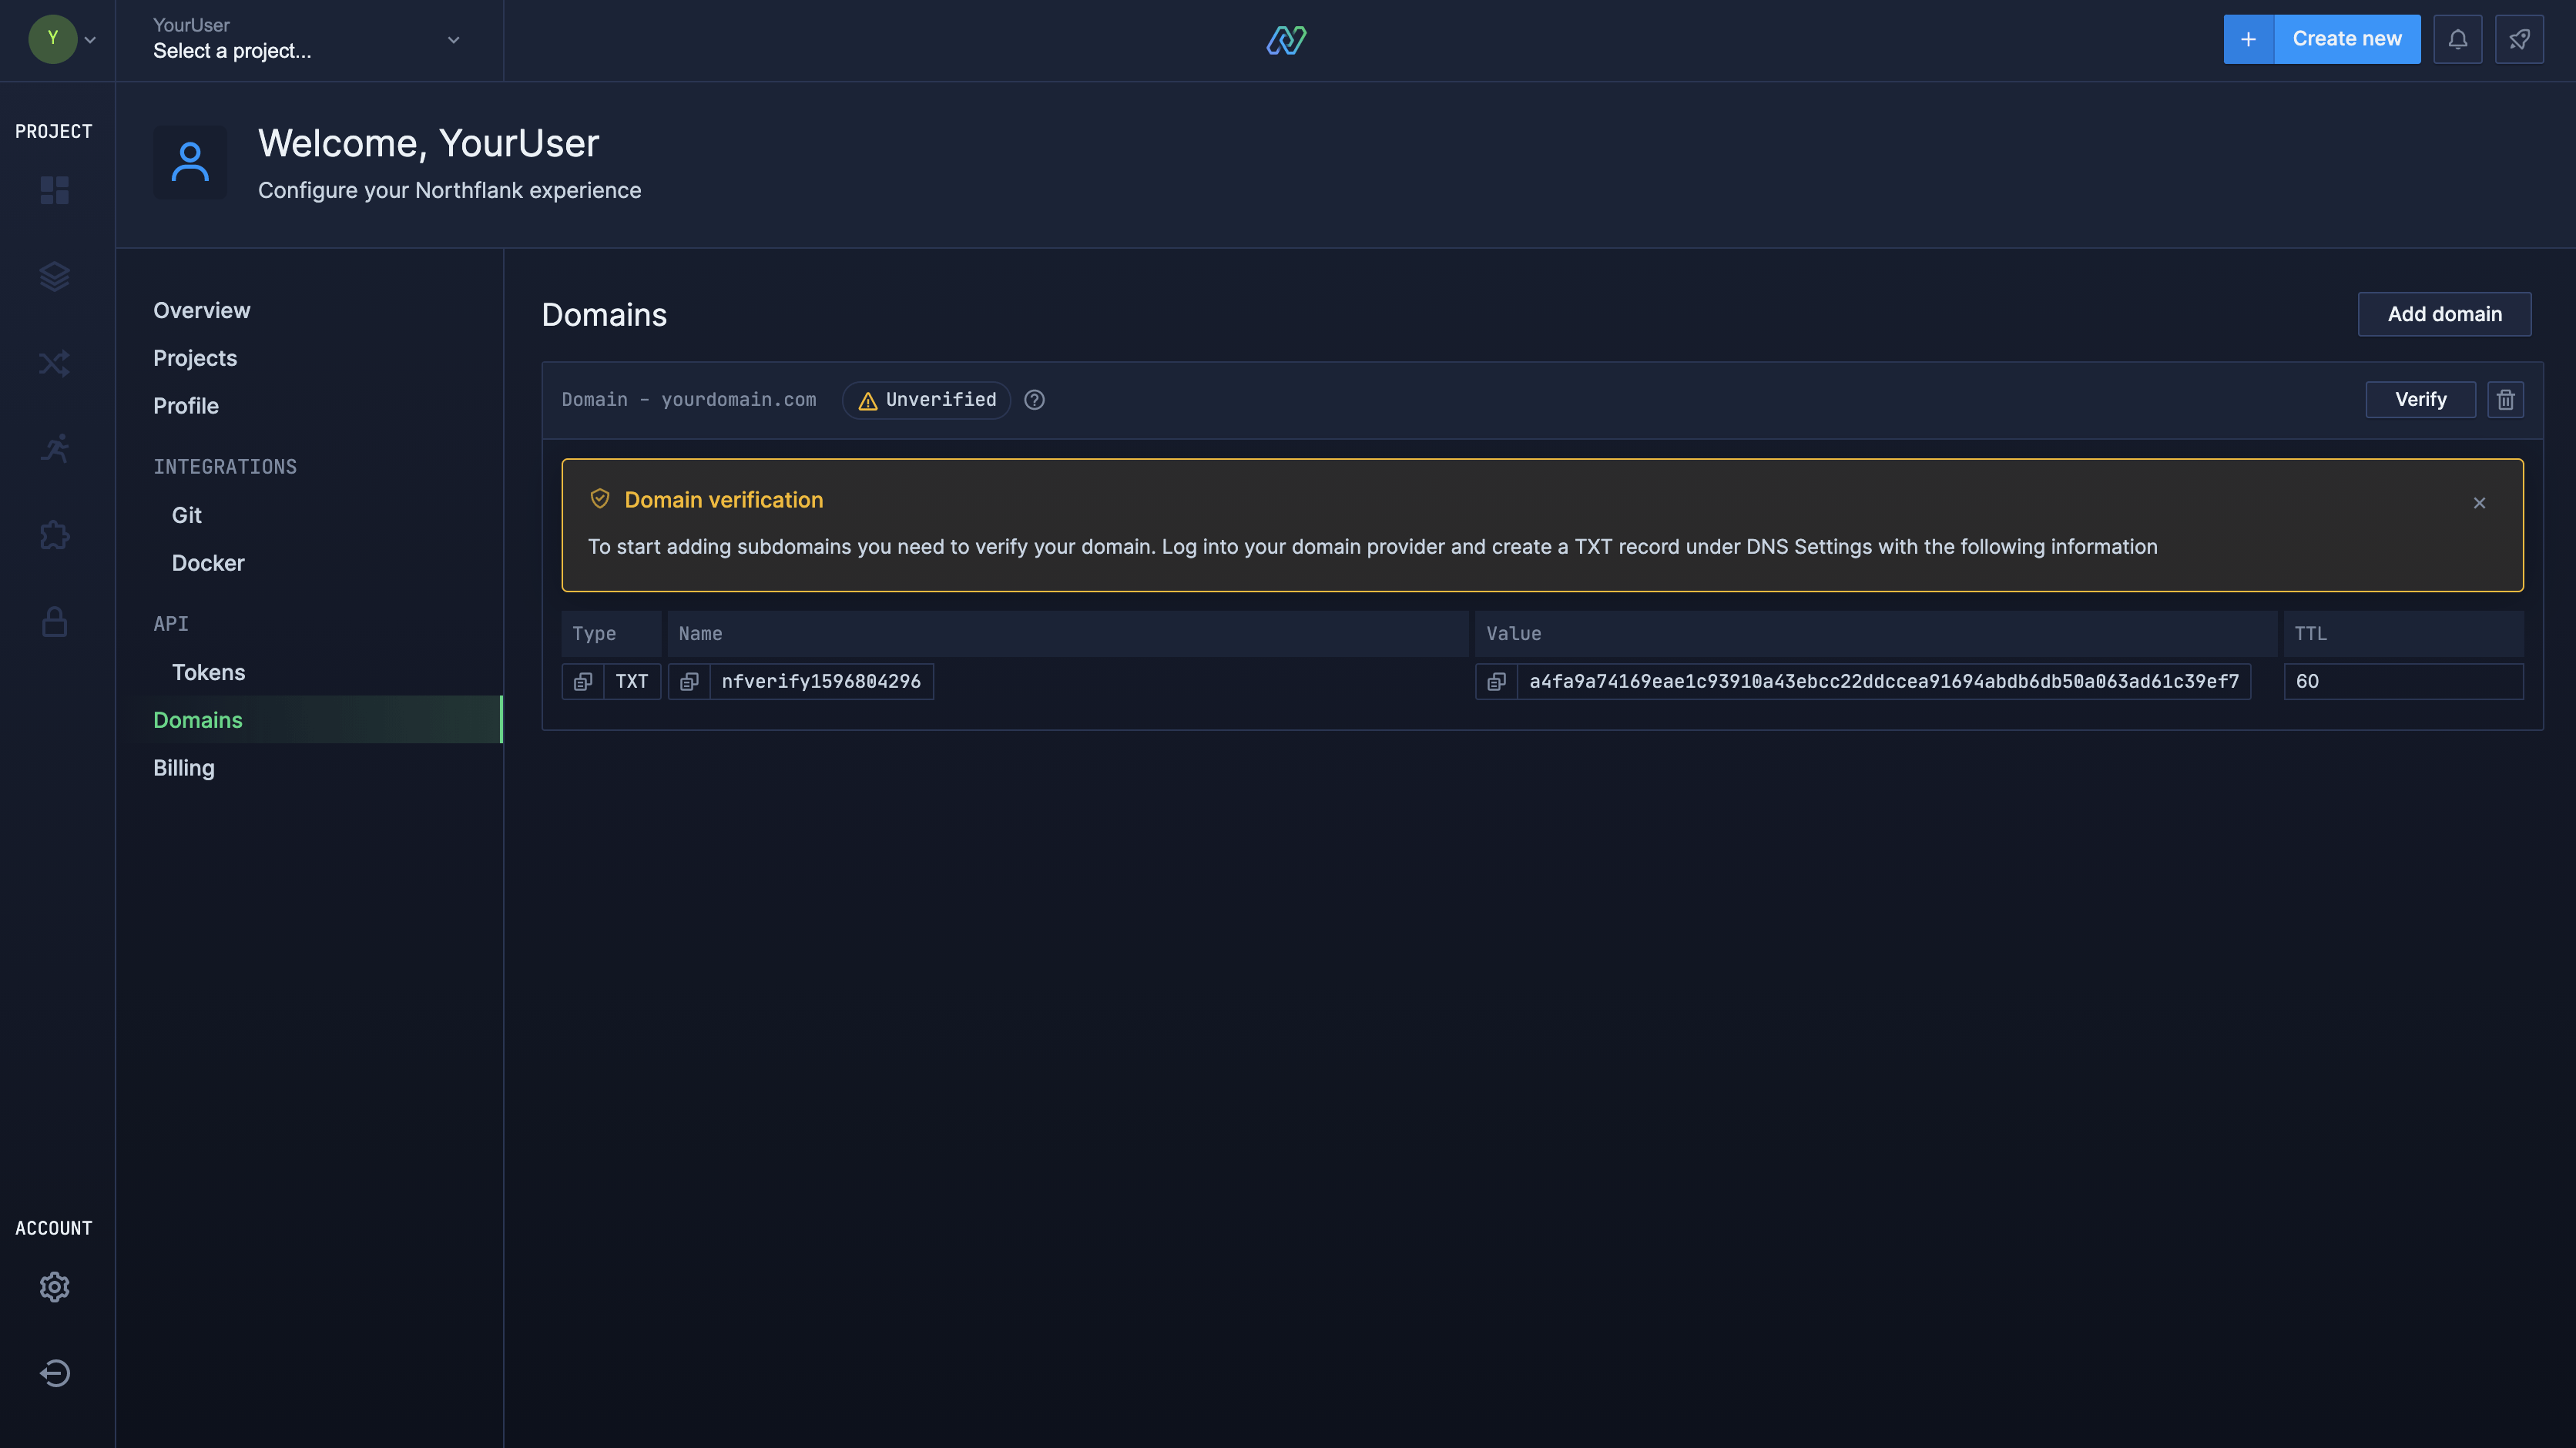Open API Tokens page
The image size is (2576, 1448).
208,673
